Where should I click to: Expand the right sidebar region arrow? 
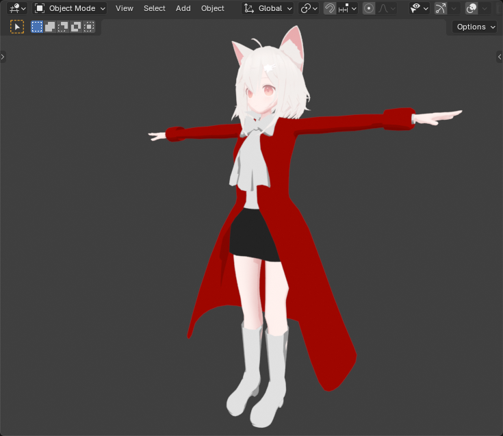(x=500, y=57)
